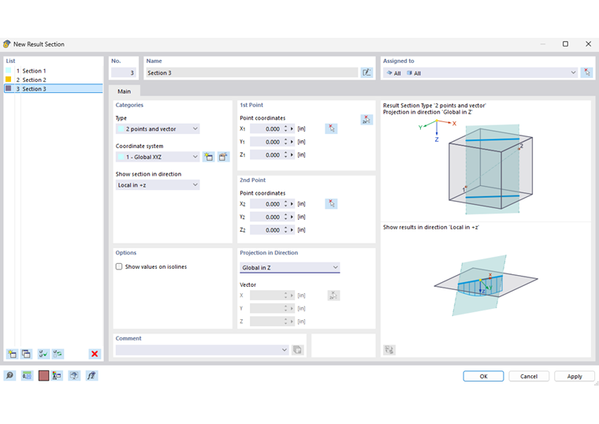This screenshot has height=424, width=599.
Task: Click the X2 coordinate input field
Action: (x=266, y=204)
